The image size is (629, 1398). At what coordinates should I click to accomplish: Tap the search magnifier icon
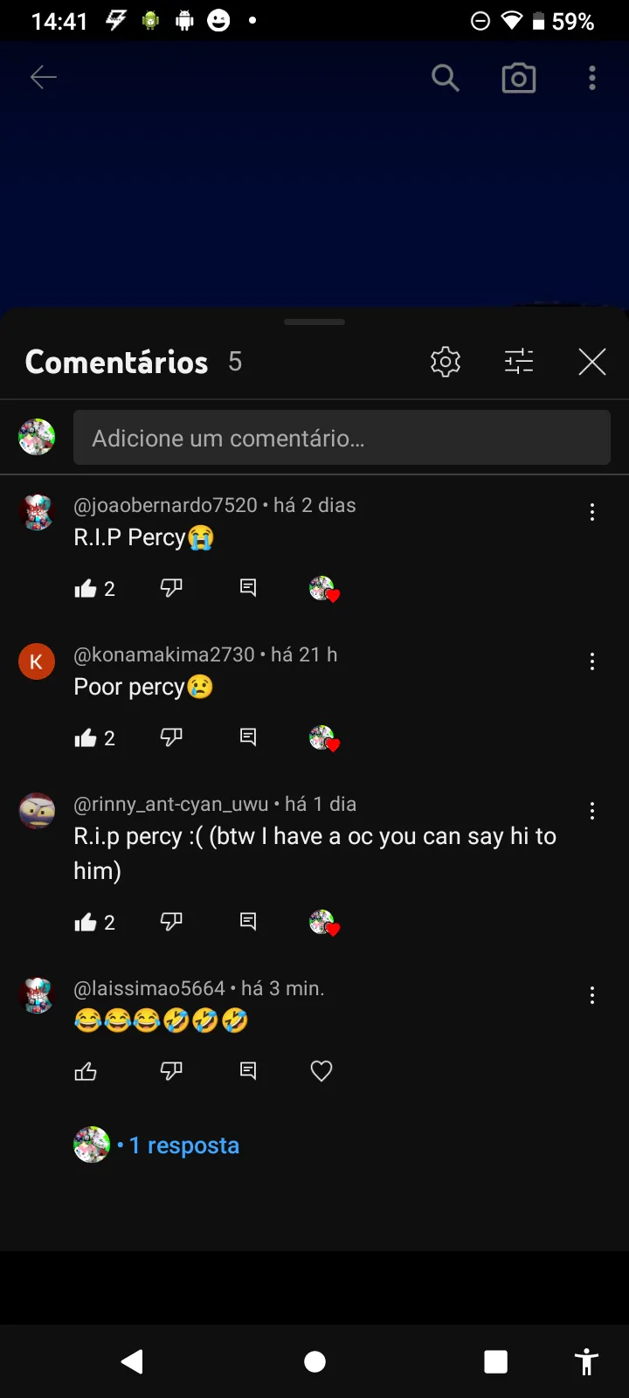(x=446, y=79)
